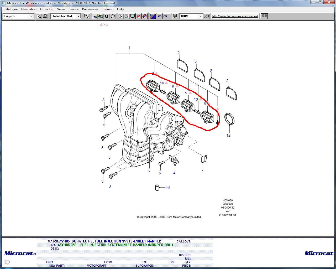The width and height of the screenshot is (336, 269).
Task: Click the magnifying glass search icon
Action: tap(113, 16)
